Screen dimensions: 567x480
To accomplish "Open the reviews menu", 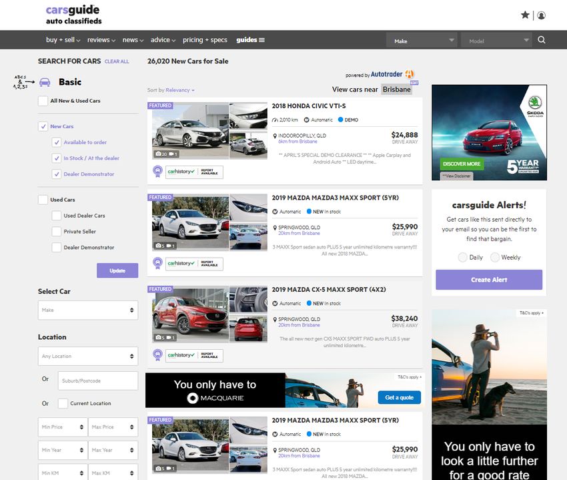I will click(101, 40).
